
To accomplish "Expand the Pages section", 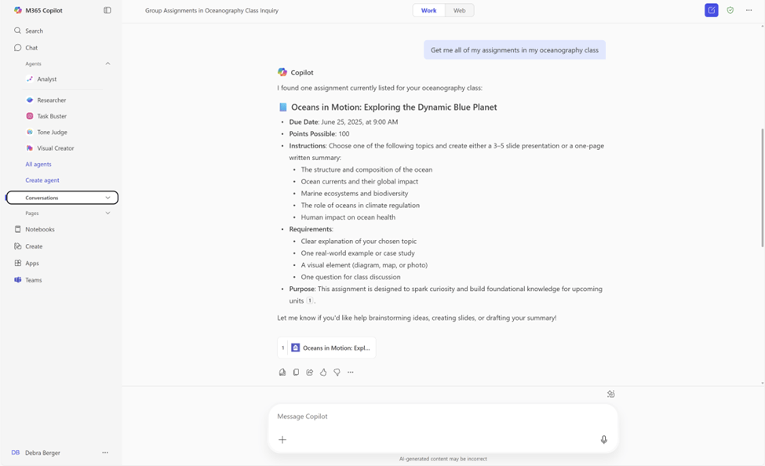I will point(107,213).
